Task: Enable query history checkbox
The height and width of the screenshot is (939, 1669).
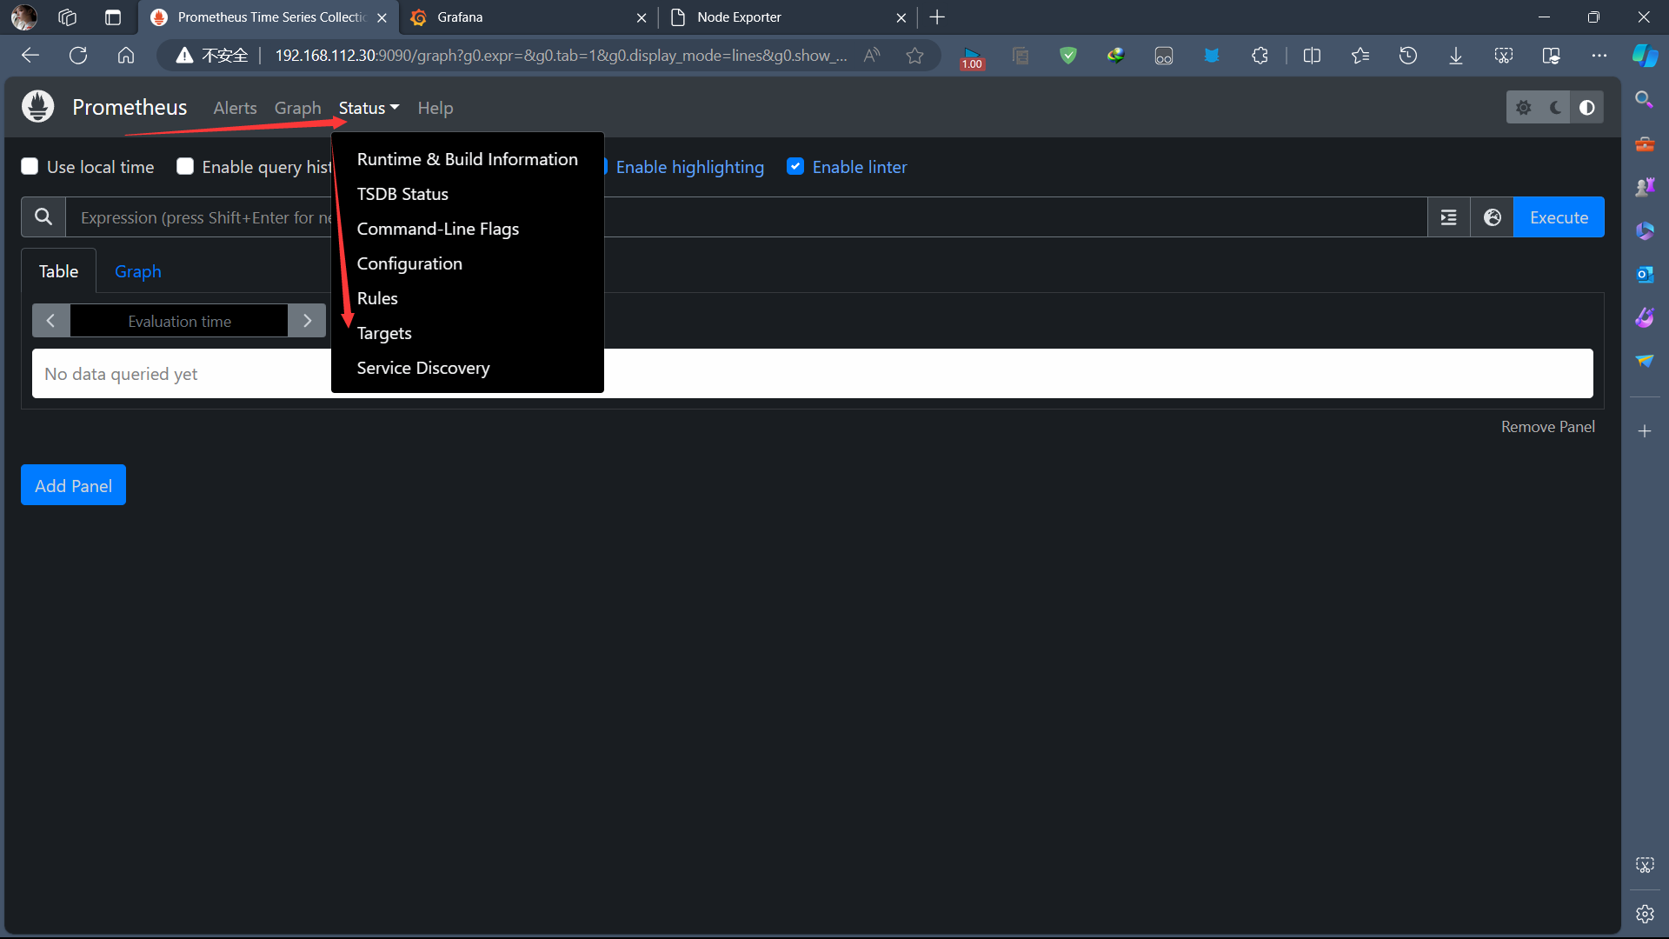Action: point(185,166)
